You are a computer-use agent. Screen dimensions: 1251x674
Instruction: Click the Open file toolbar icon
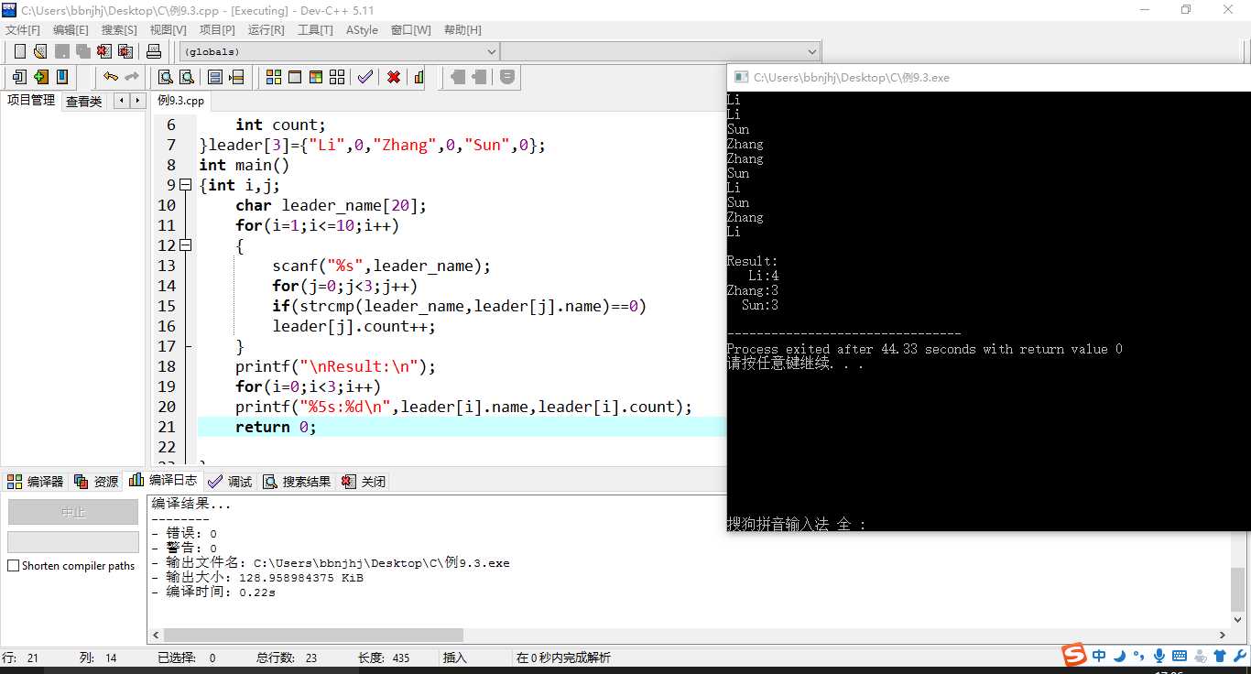[39, 51]
